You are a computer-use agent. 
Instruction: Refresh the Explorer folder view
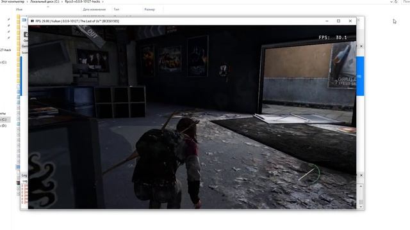pos(396,1)
